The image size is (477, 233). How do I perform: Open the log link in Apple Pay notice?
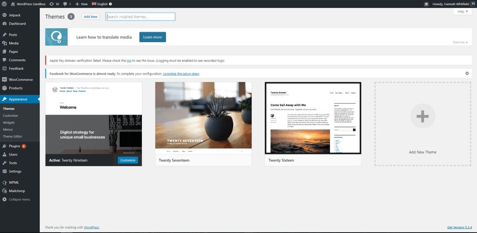129,61
